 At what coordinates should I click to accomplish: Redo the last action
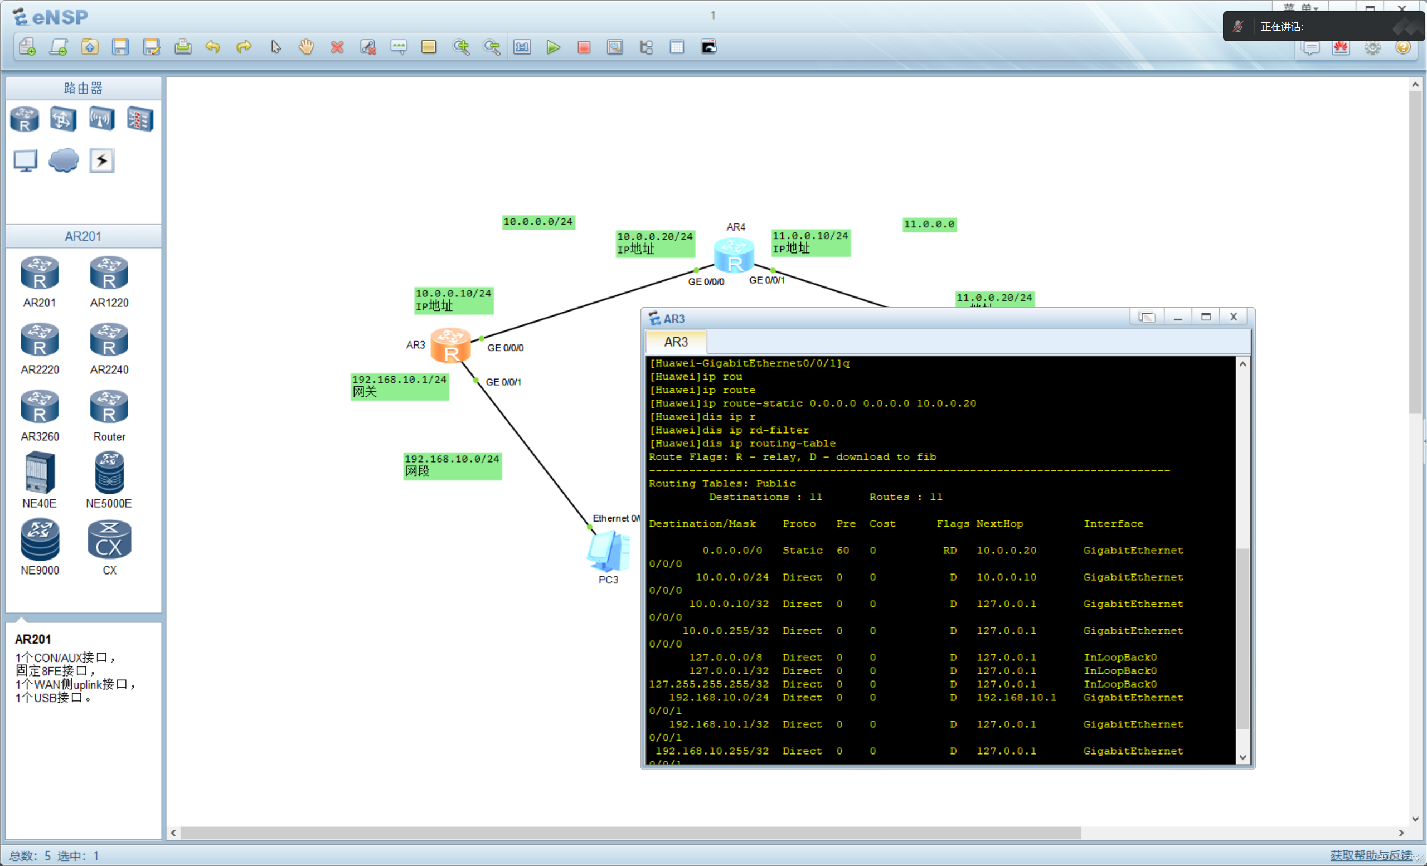tap(244, 47)
